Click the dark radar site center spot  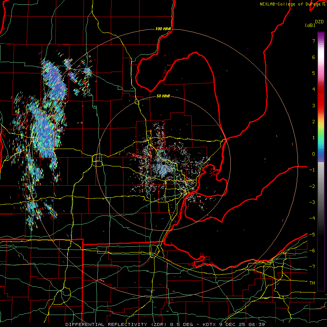[164, 163]
